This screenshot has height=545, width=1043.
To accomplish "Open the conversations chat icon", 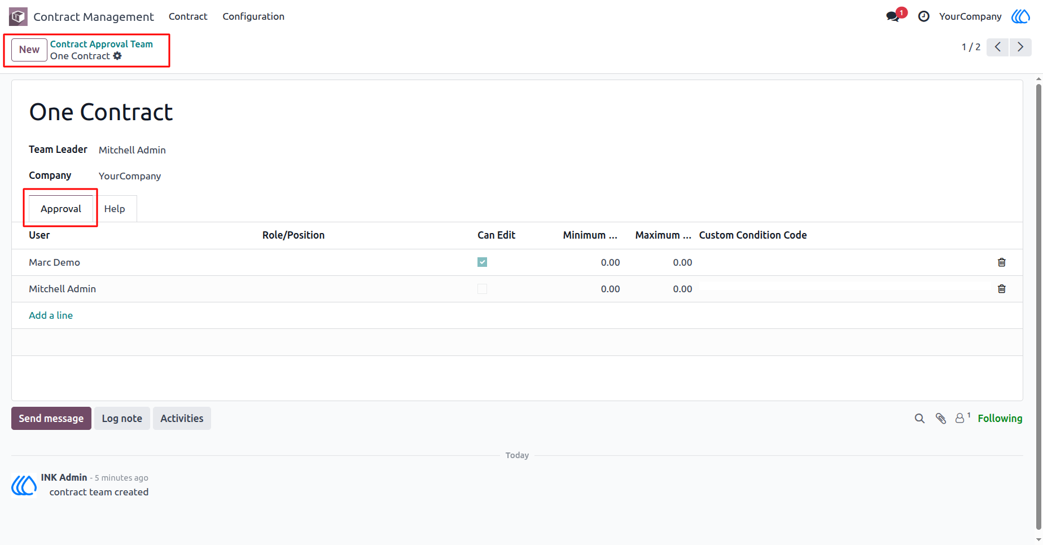I will pos(893,16).
